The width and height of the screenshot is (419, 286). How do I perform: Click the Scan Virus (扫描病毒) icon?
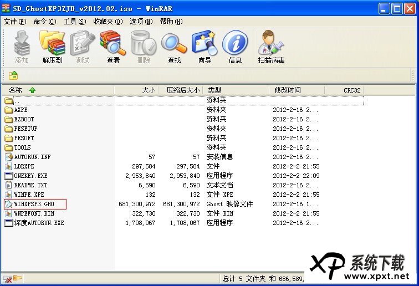[271, 47]
